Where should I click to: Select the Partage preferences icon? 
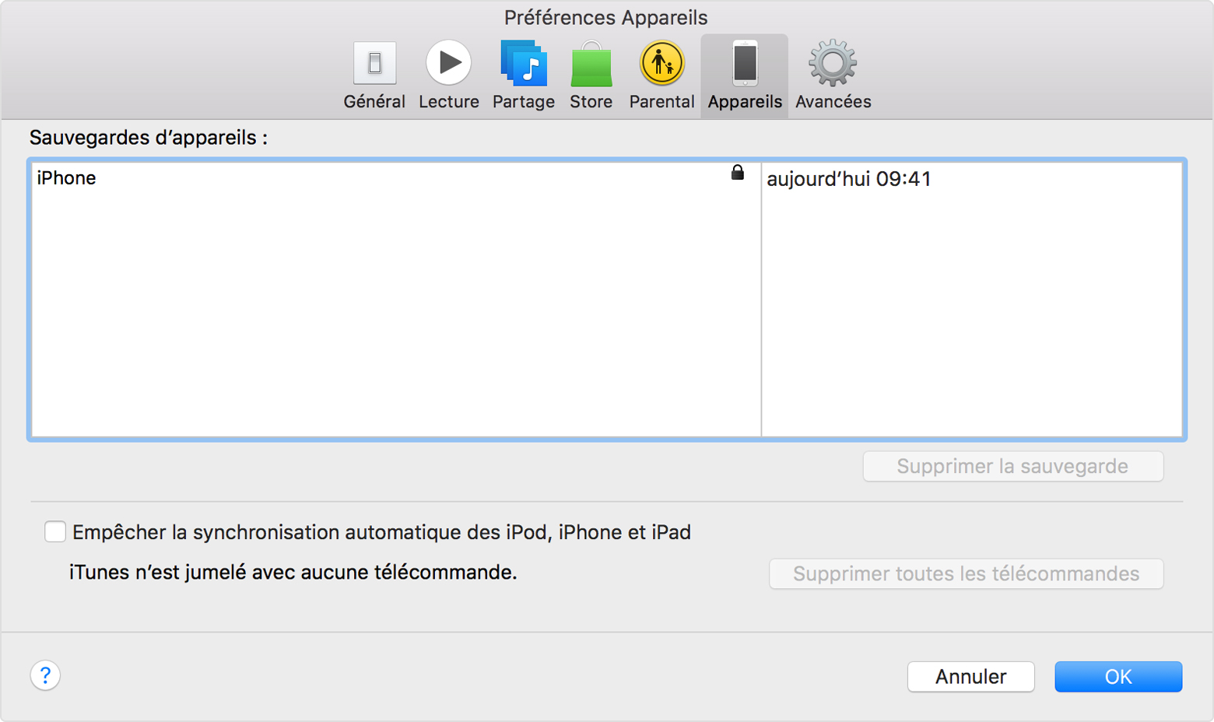tap(522, 74)
